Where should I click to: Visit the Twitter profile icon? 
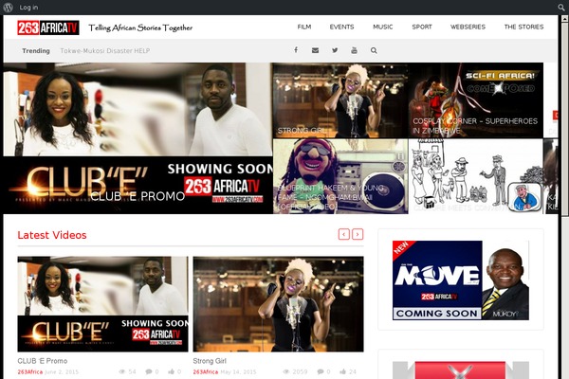pos(335,50)
